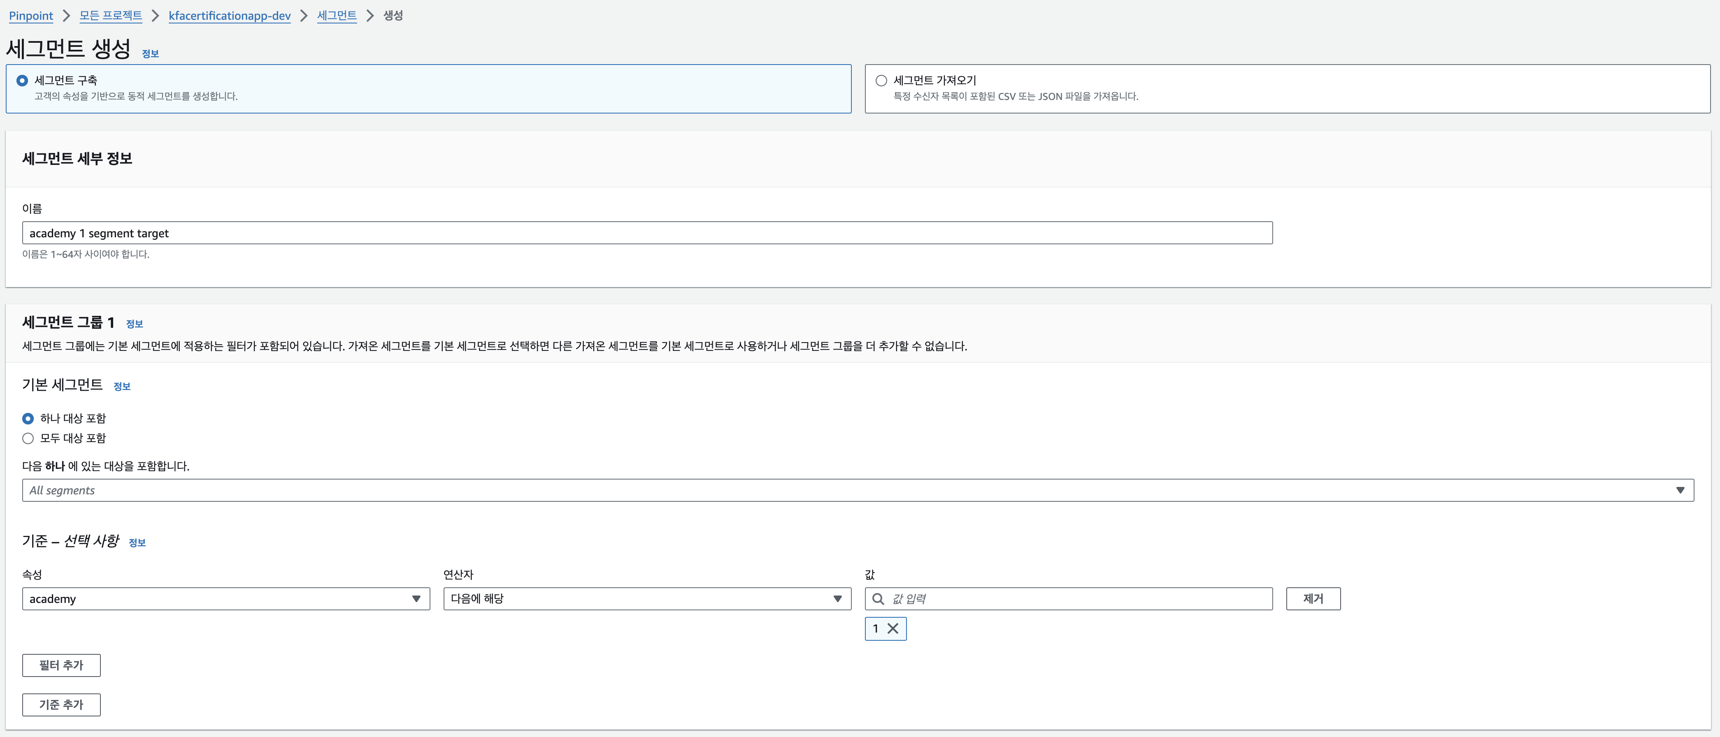The width and height of the screenshot is (1720, 737).
Task: Click the 필터 추가 button
Action: point(61,665)
